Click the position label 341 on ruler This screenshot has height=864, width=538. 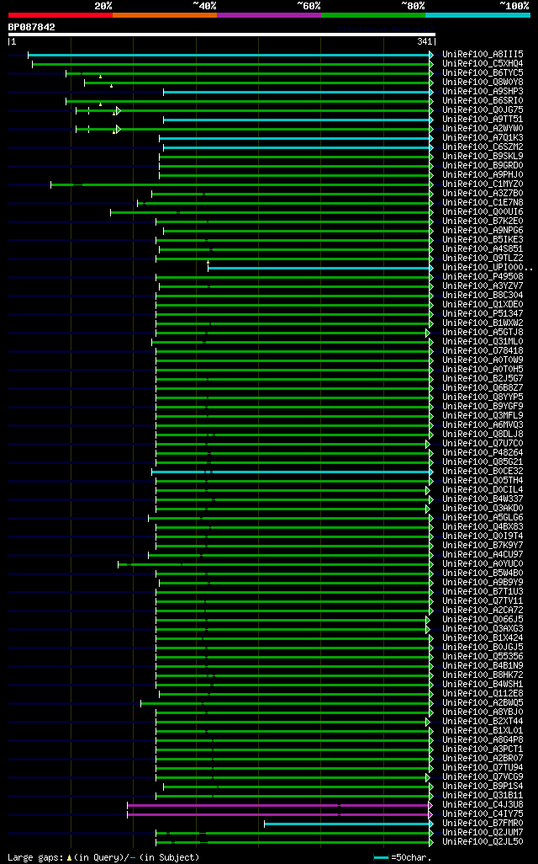[425, 42]
